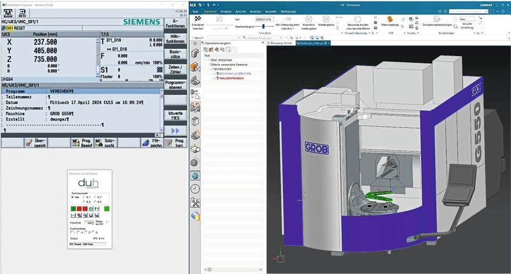The height and width of the screenshot is (274, 511).
Task: Open the Operationsnavigator sidebar icon
Action: tap(195, 94)
